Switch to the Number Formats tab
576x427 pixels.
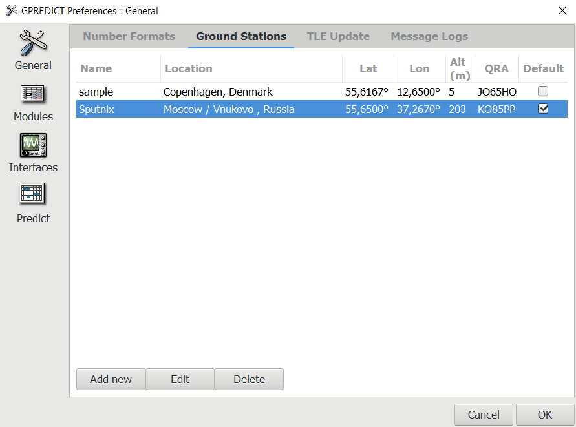point(129,36)
